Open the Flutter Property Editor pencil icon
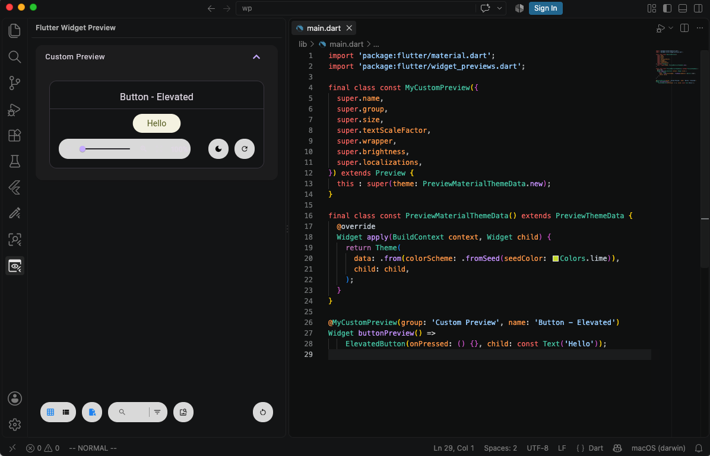 point(14,213)
